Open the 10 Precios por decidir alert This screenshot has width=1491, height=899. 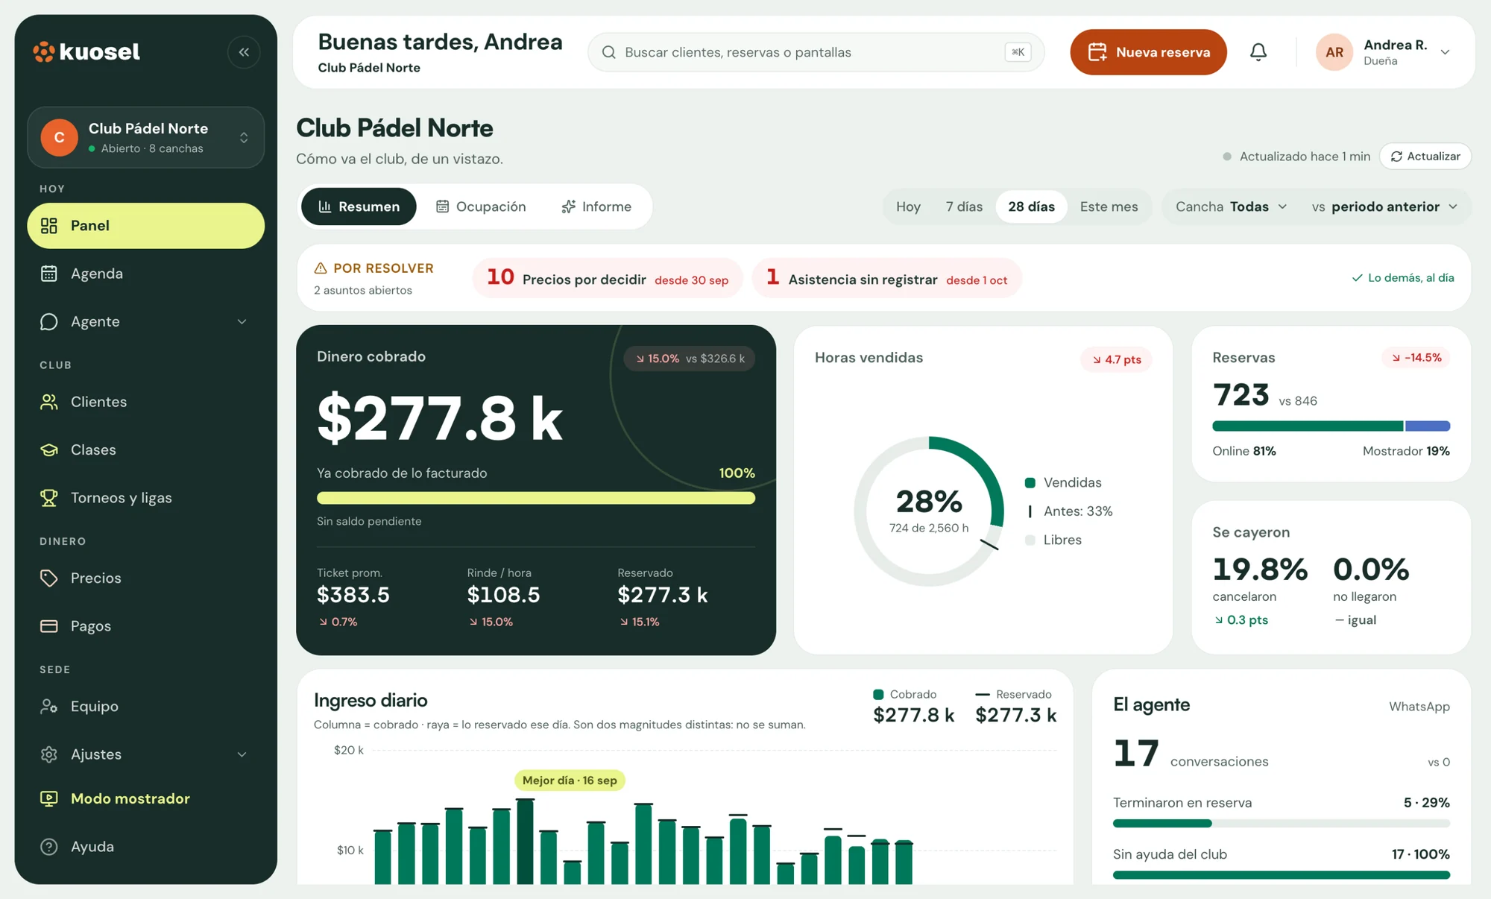pyautogui.click(x=608, y=278)
